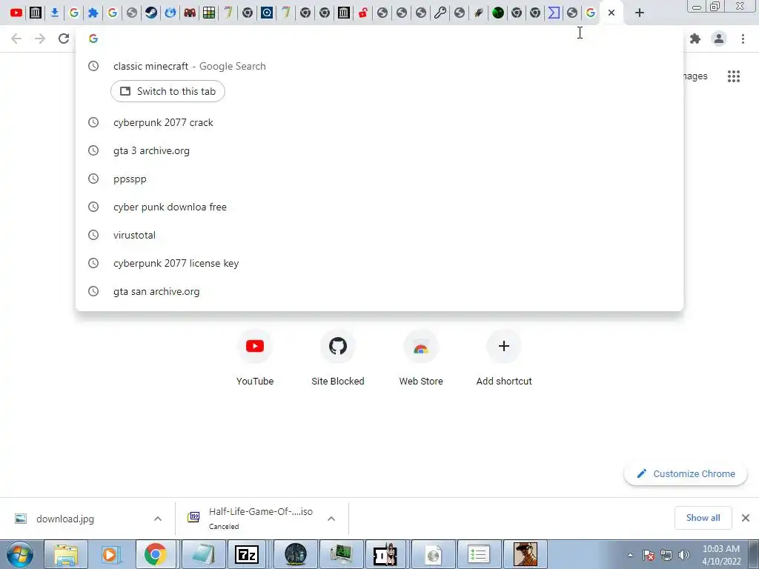Switch to the YouTube tab
The width and height of the screenshot is (759, 569).
tap(16, 13)
